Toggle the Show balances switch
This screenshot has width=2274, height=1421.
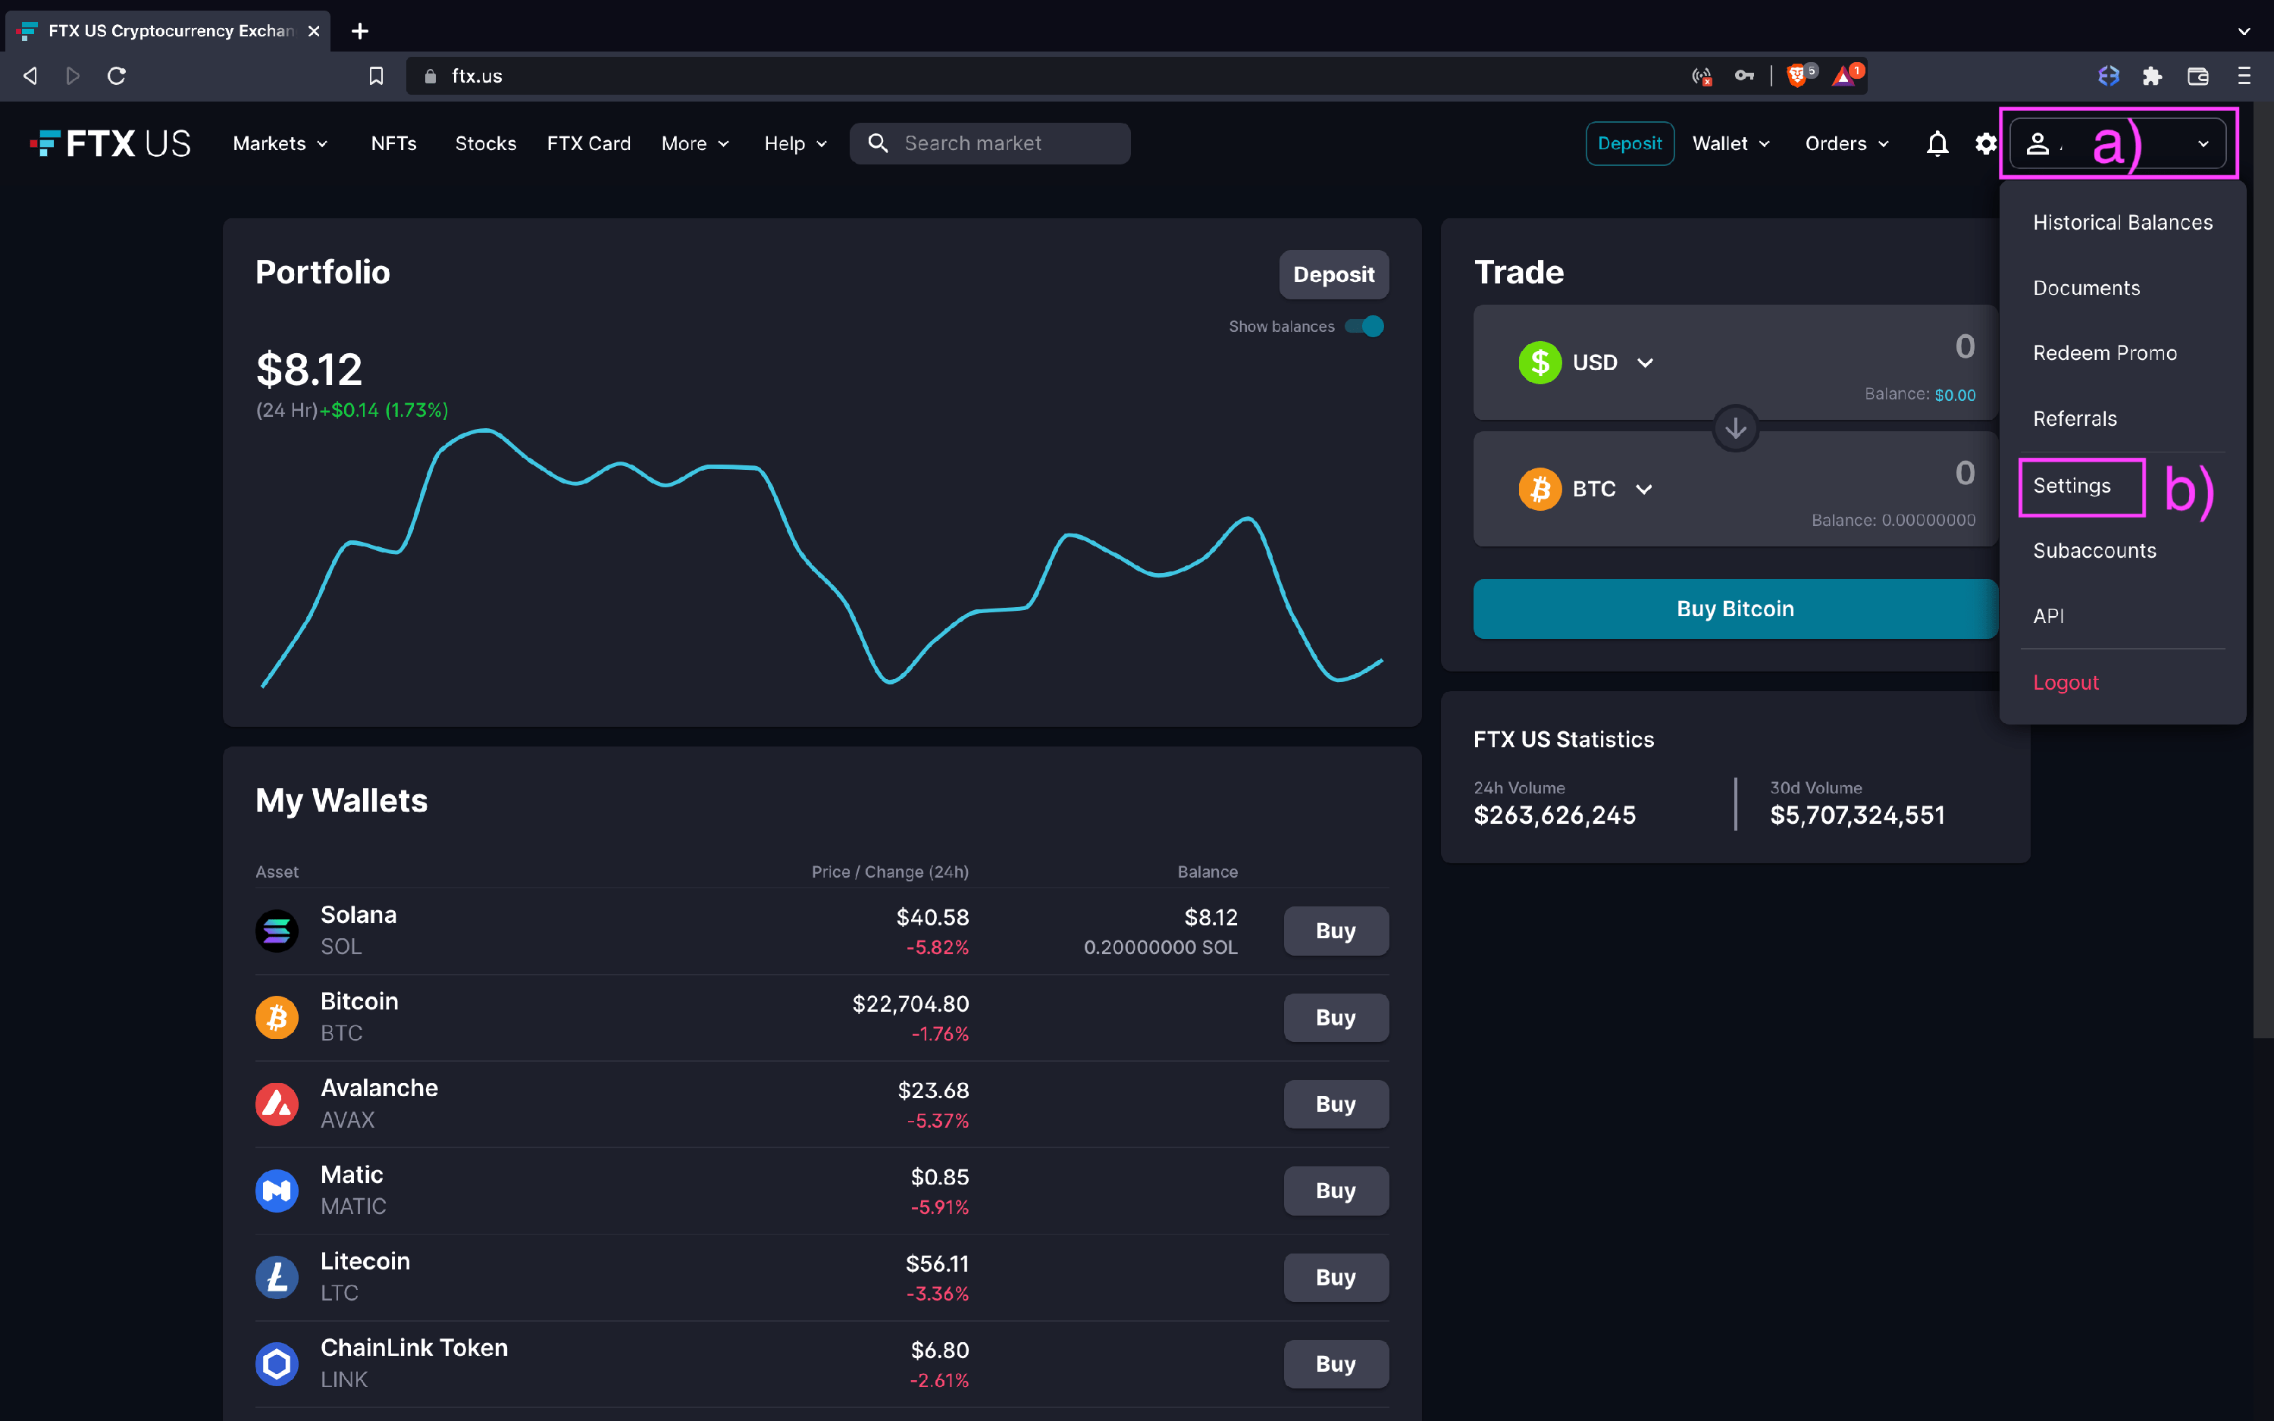click(x=1364, y=326)
